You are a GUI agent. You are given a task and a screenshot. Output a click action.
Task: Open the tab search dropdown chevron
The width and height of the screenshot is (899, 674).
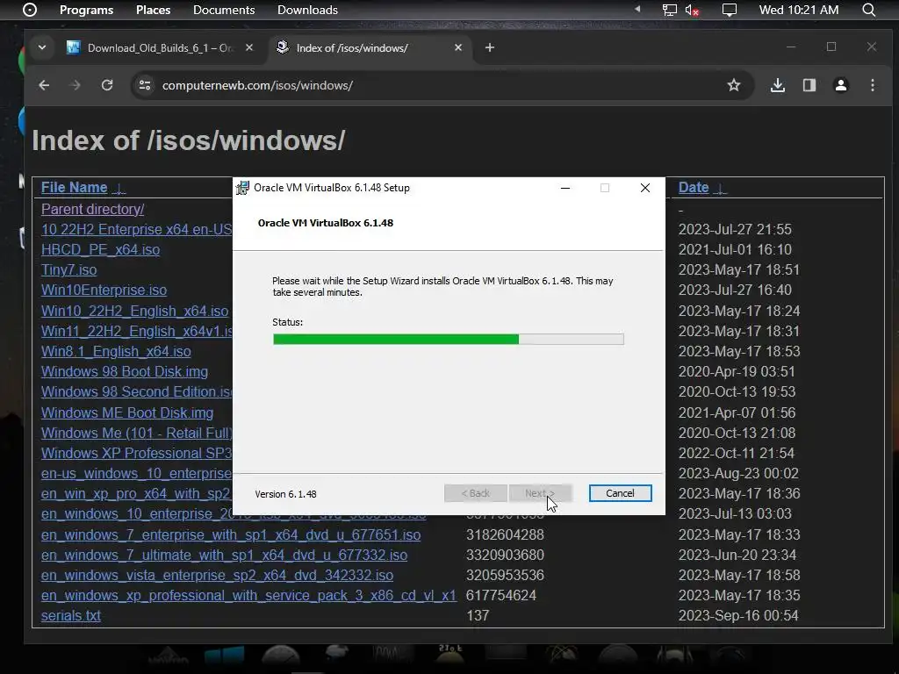click(x=42, y=47)
